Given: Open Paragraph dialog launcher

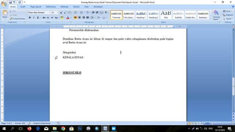Looking at the screenshot, I should coord(107,22).
